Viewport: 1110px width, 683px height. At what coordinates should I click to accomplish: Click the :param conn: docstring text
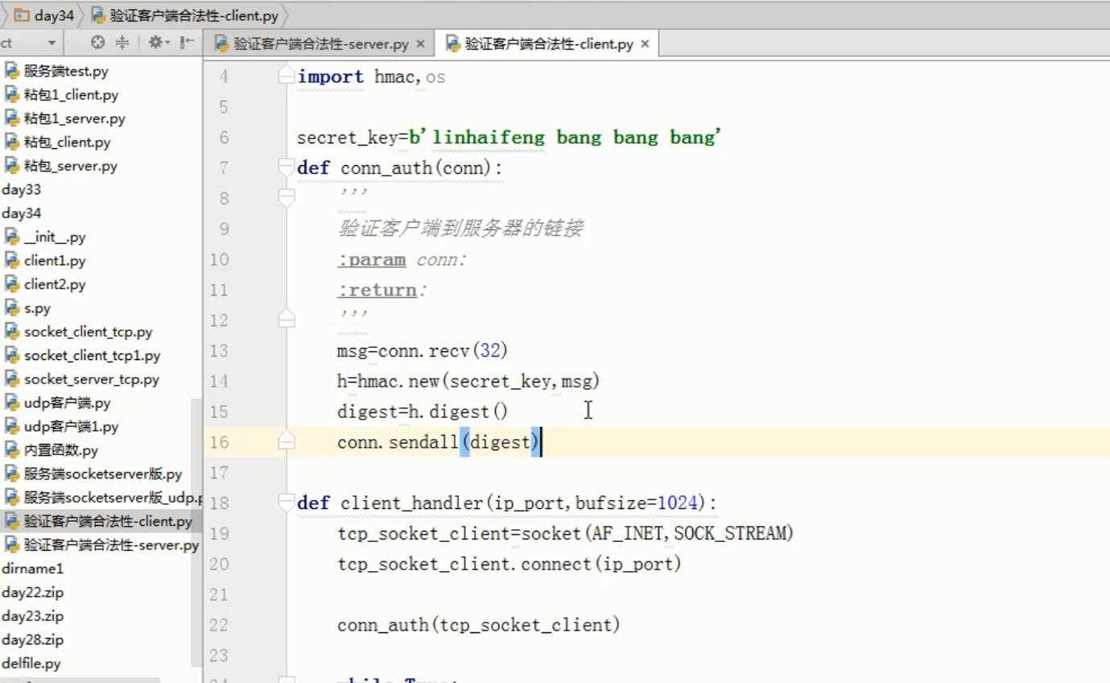pyautogui.click(x=402, y=259)
